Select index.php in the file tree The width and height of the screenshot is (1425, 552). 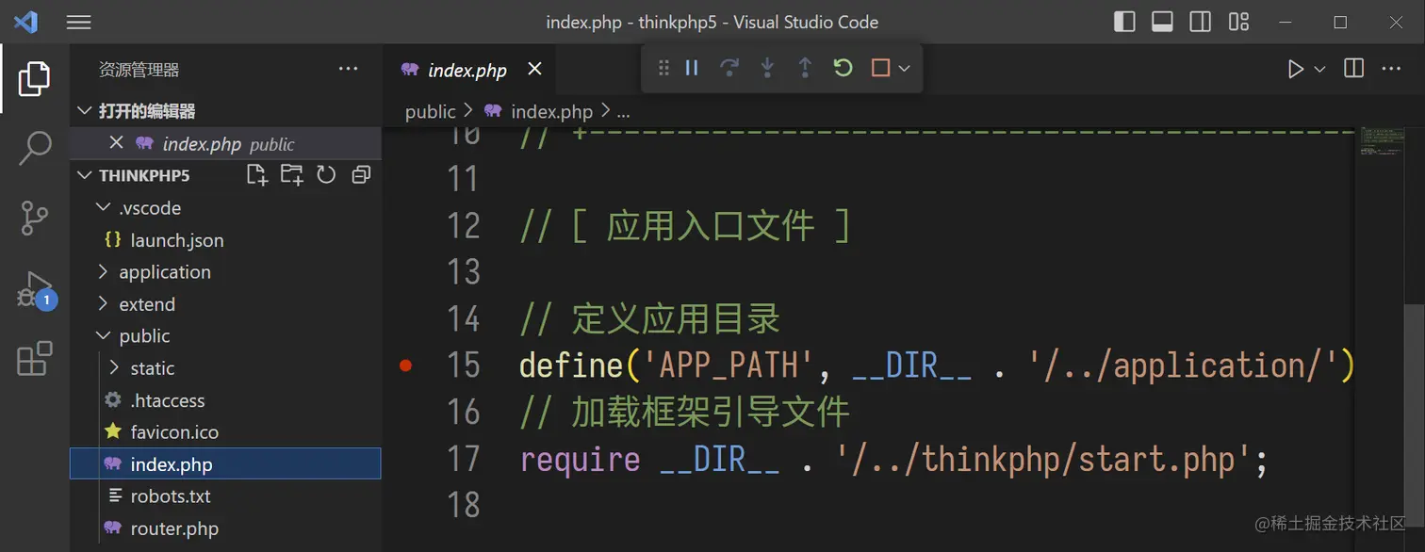coord(226,464)
